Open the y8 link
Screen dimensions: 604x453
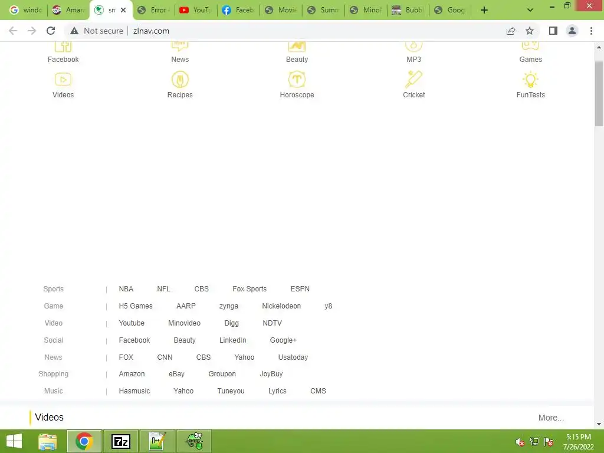click(328, 306)
